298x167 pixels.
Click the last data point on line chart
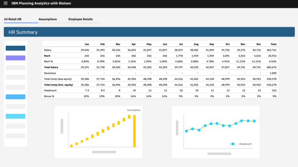(255, 121)
